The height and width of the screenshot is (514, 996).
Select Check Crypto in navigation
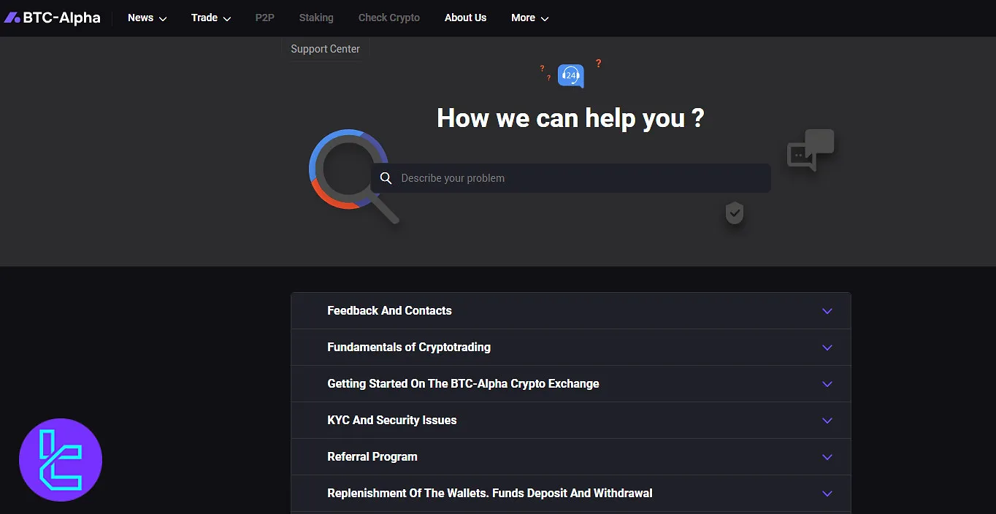[x=388, y=18]
